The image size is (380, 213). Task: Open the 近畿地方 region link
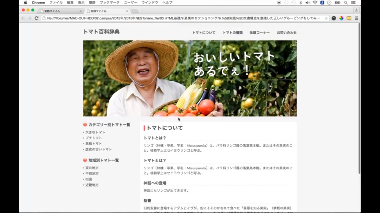tap(92, 185)
